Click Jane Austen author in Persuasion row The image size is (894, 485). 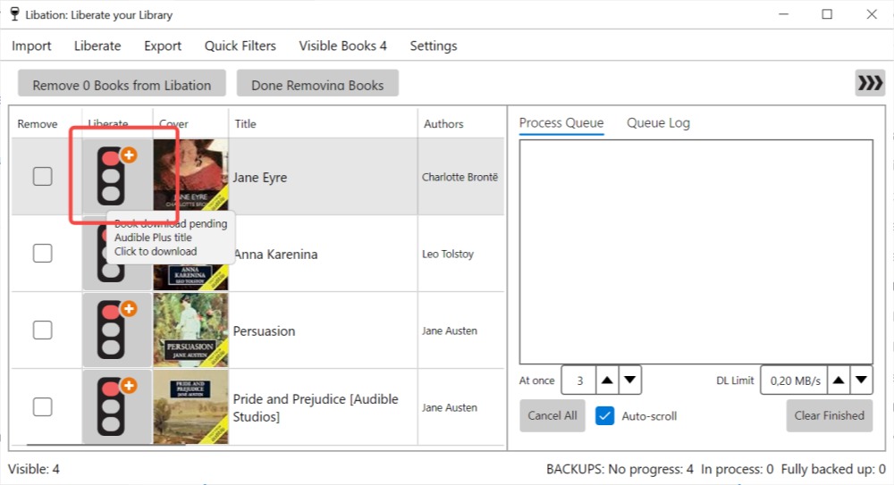click(460, 330)
